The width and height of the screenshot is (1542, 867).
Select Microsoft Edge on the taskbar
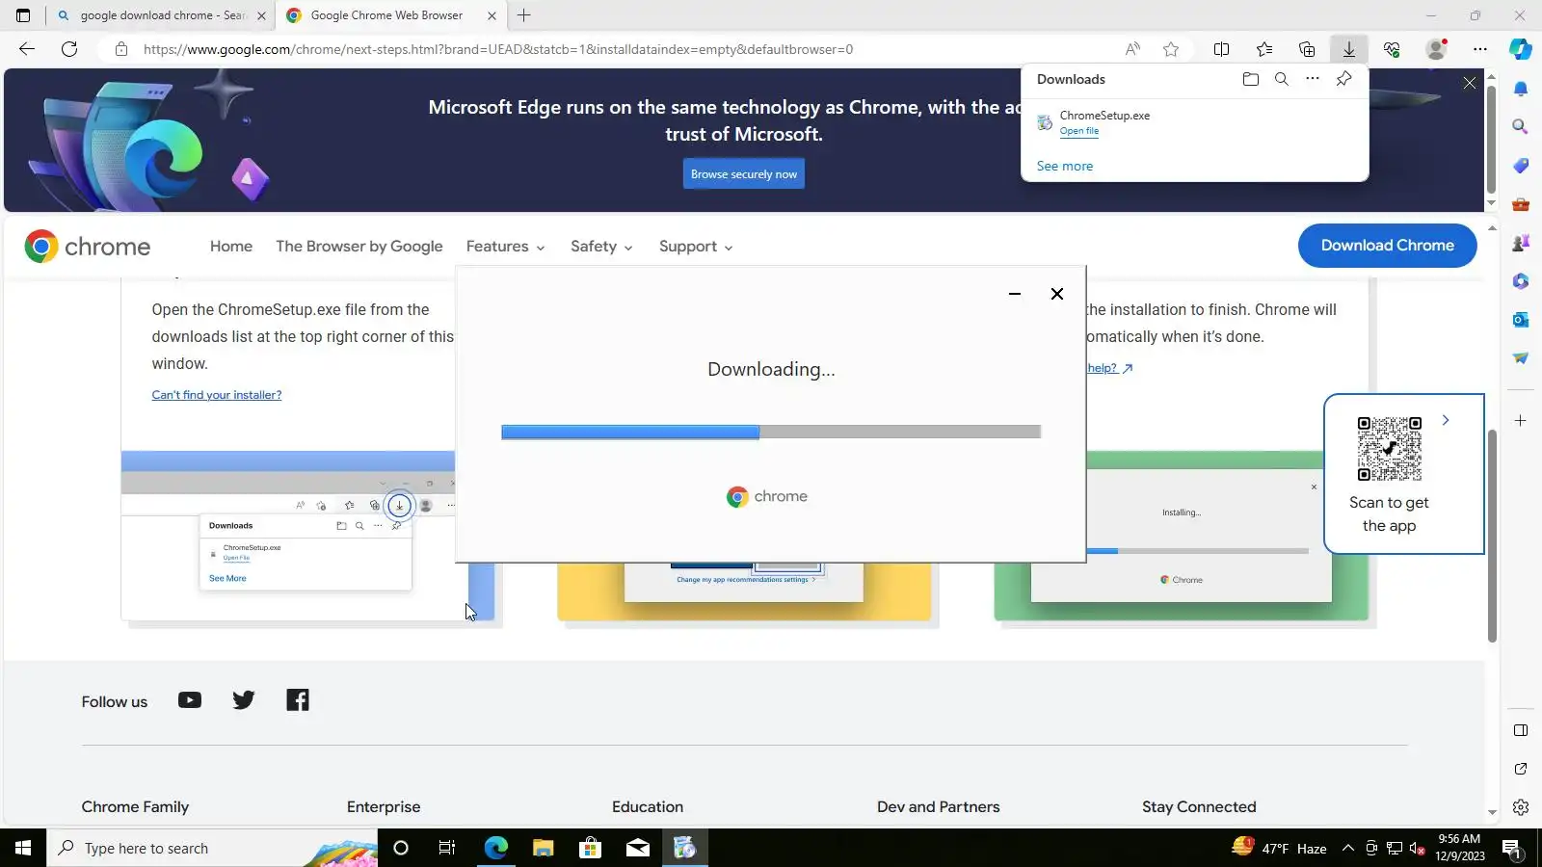click(495, 848)
